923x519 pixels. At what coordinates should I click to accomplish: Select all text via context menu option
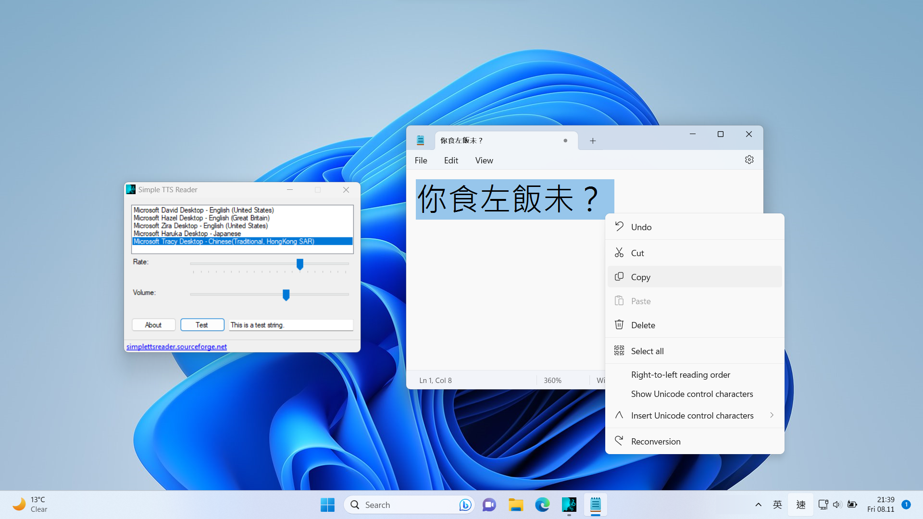coord(647,350)
